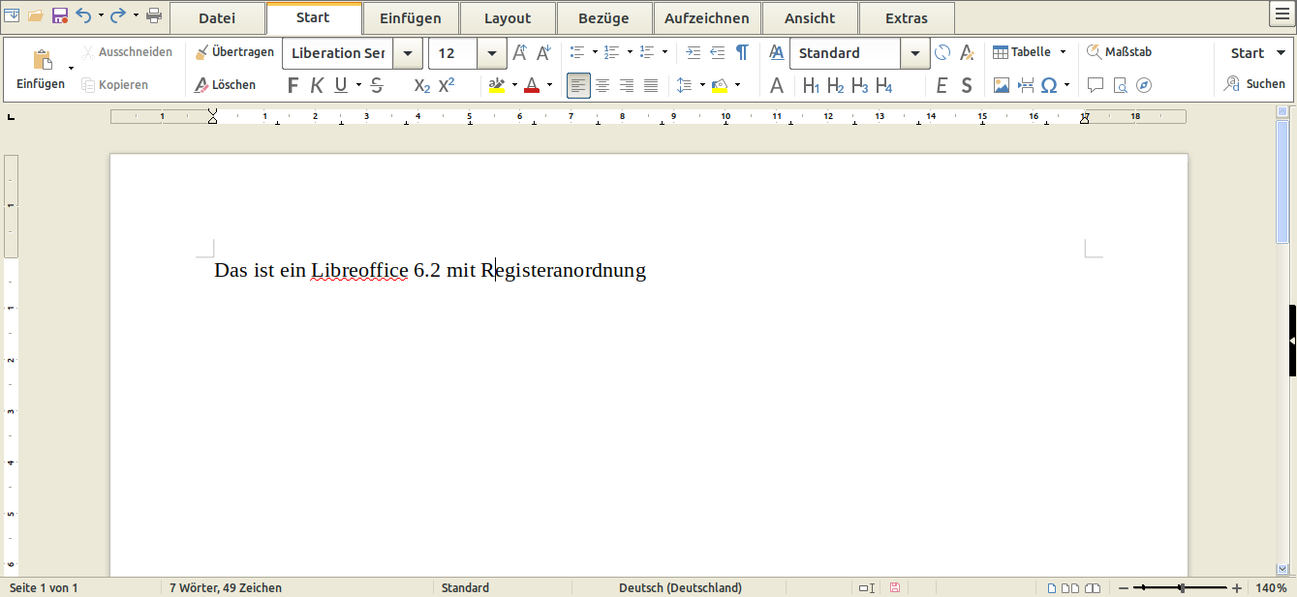Open the Einfügen paste options arrow
The image size is (1297, 597).
pos(71,68)
